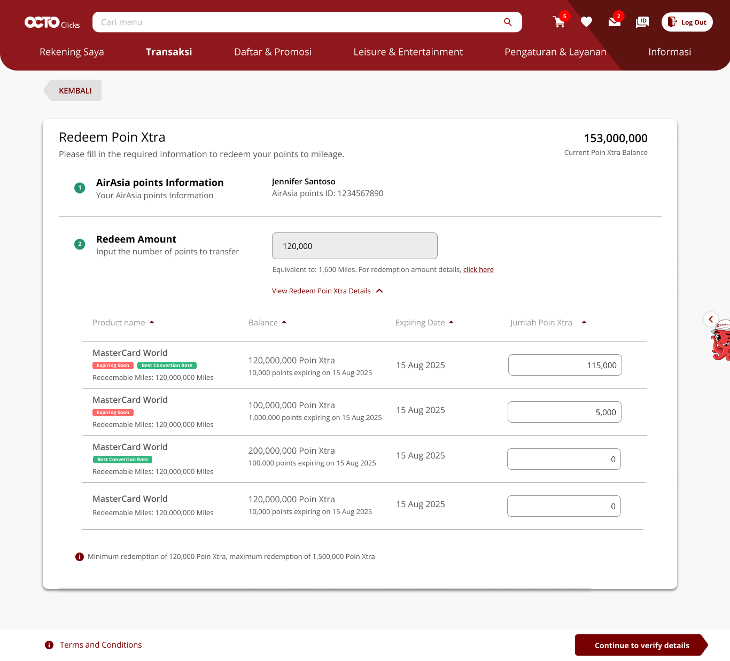Click the Redeem Amount input field
Viewport: 730px width, 661px height.
[x=354, y=246]
